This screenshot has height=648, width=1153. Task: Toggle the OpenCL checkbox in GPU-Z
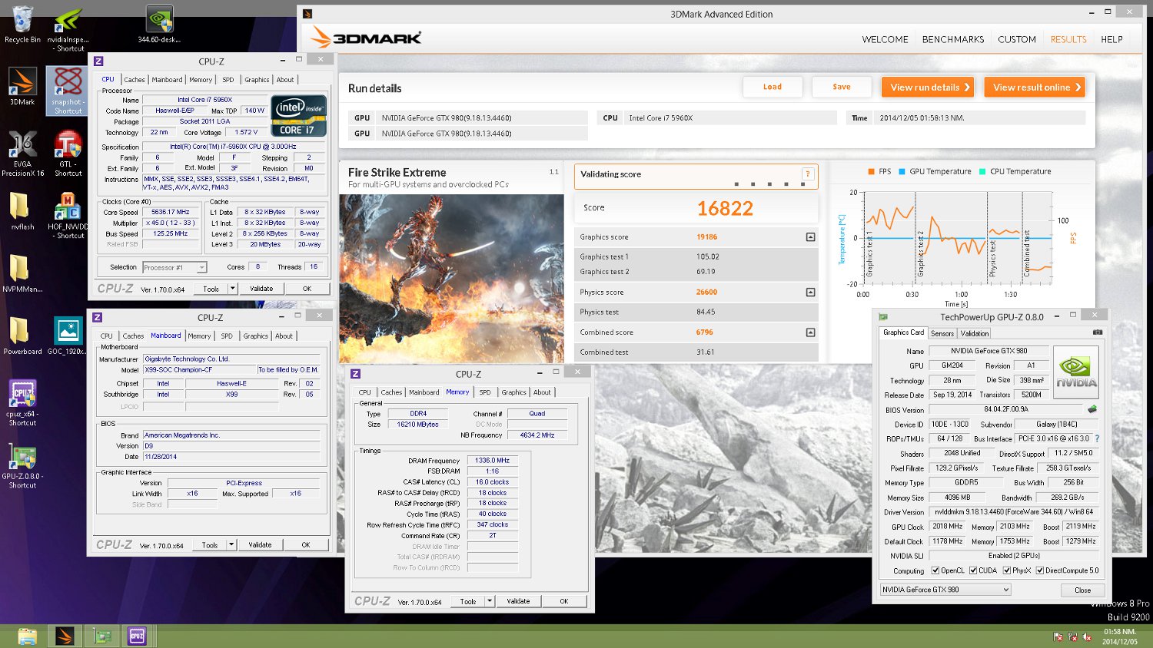tap(935, 570)
